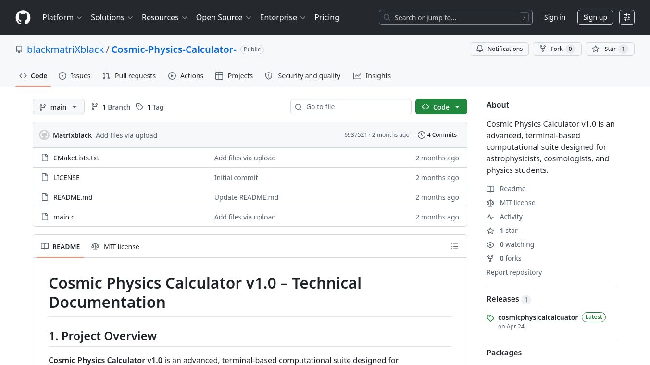Fork the repository

tap(557, 49)
